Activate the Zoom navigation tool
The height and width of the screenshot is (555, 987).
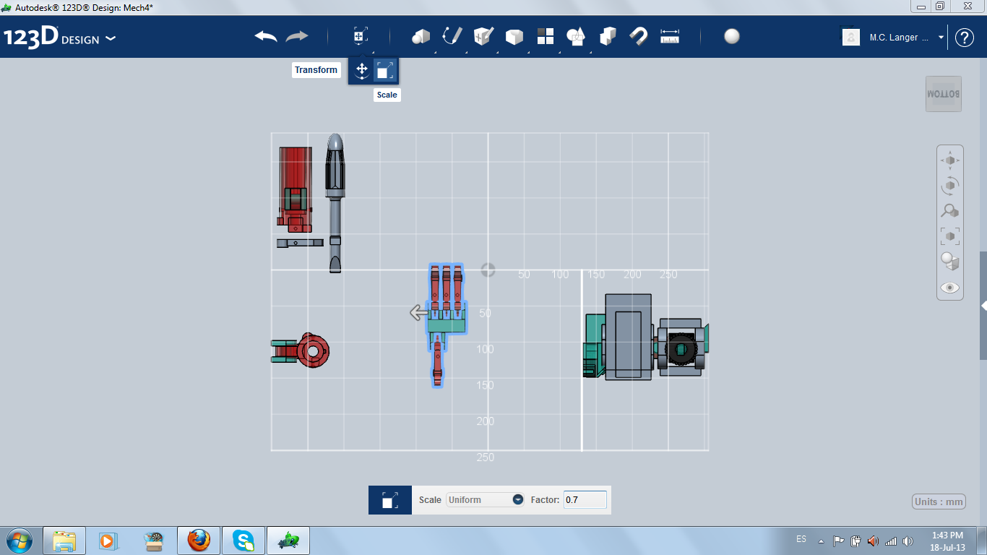950,211
